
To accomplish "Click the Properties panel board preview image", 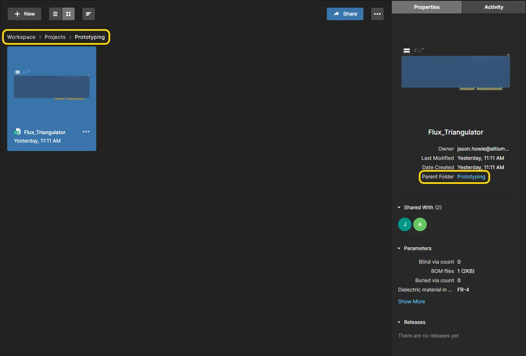I will click(x=456, y=69).
